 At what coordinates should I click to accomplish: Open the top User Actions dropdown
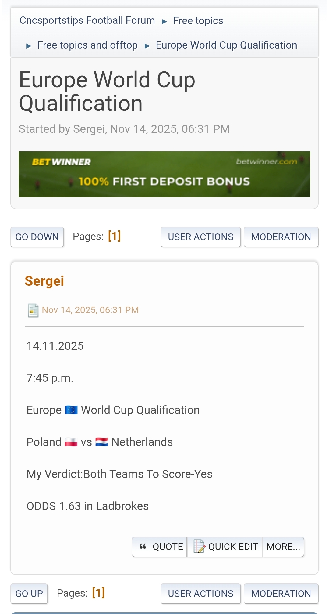pos(200,237)
